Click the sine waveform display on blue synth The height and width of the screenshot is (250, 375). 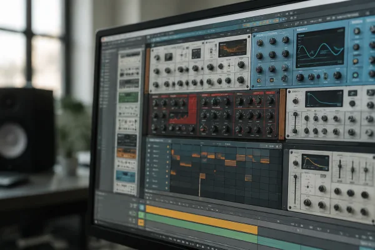pyautogui.click(x=321, y=48)
